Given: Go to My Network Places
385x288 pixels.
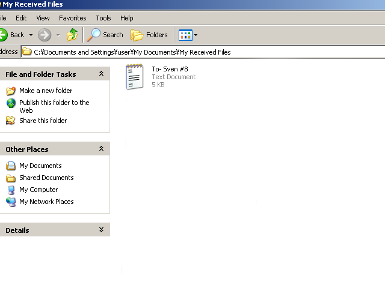Looking at the screenshot, I should tap(46, 202).
